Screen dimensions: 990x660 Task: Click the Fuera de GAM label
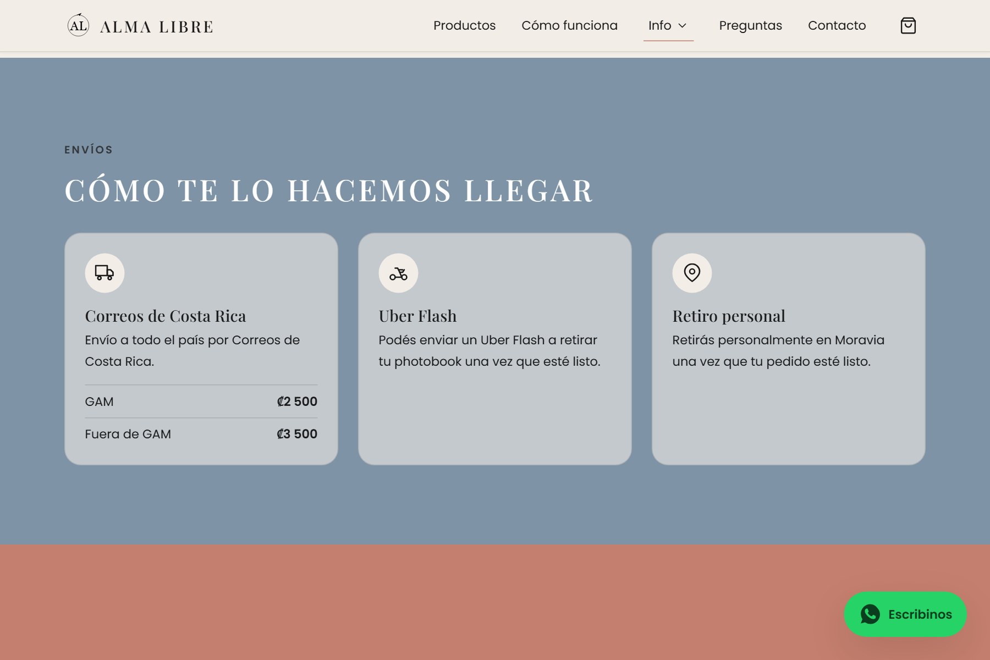click(128, 435)
